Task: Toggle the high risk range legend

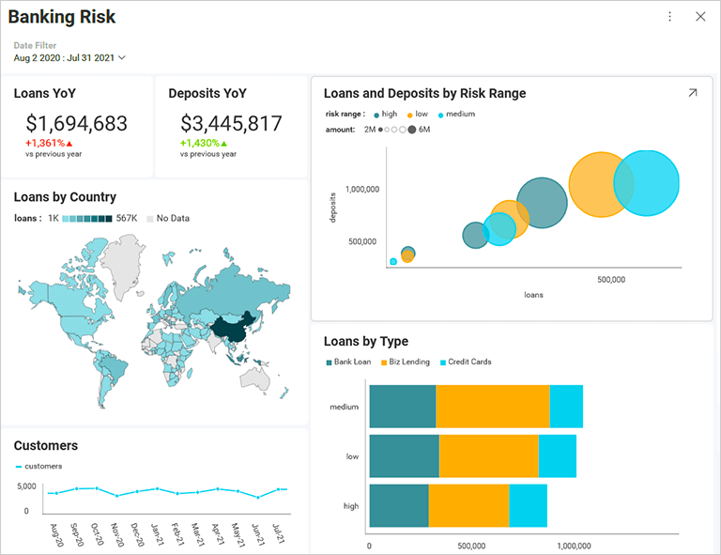Action: coord(384,114)
